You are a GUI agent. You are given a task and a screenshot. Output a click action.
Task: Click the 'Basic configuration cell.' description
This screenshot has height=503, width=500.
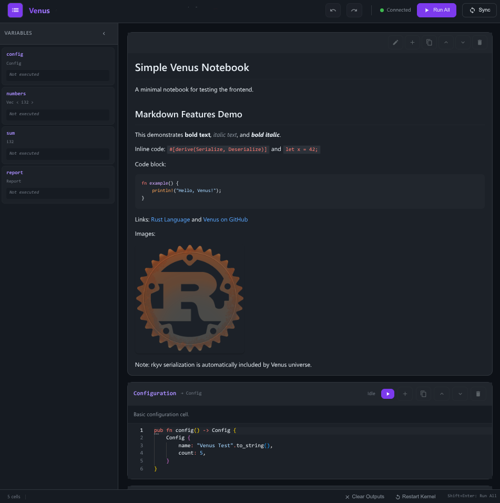point(161,415)
